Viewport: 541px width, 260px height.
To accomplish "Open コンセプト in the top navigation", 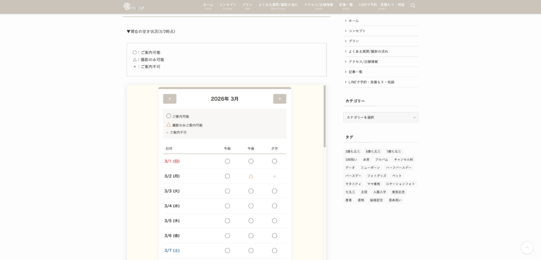I will pyautogui.click(x=228, y=5).
